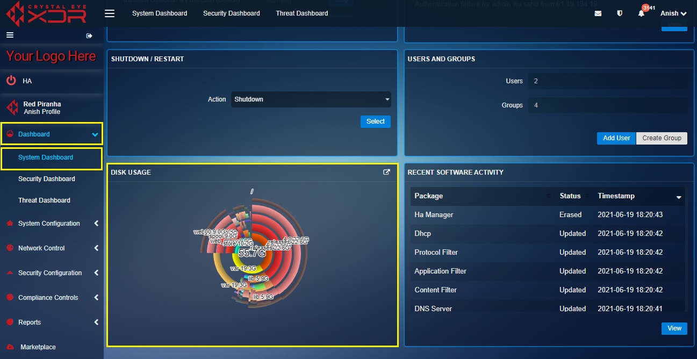Sort by Timestamp using its arrow
Viewport: 697px width, 359px height.
pos(679,197)
